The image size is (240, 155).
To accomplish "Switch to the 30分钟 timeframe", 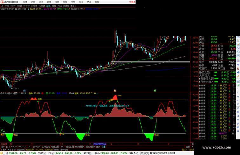I will (34, 6).
